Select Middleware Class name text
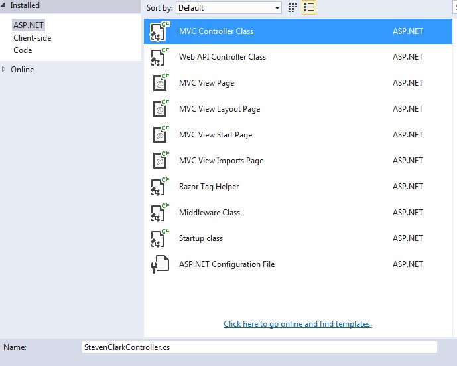The width and height of the screenshot is (457, 366). pos(210,213)
